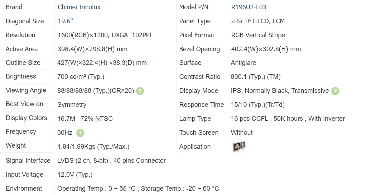This screenshot has width=376, height=195.
Task: Click the Lamp Type 16 pcs CCFL value
Action: point(288,119)
